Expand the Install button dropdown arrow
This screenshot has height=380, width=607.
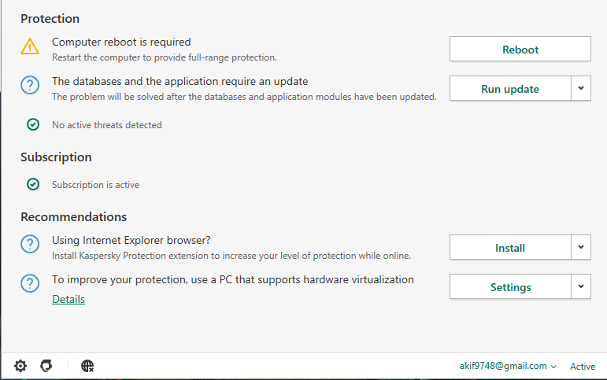point(581,247)
